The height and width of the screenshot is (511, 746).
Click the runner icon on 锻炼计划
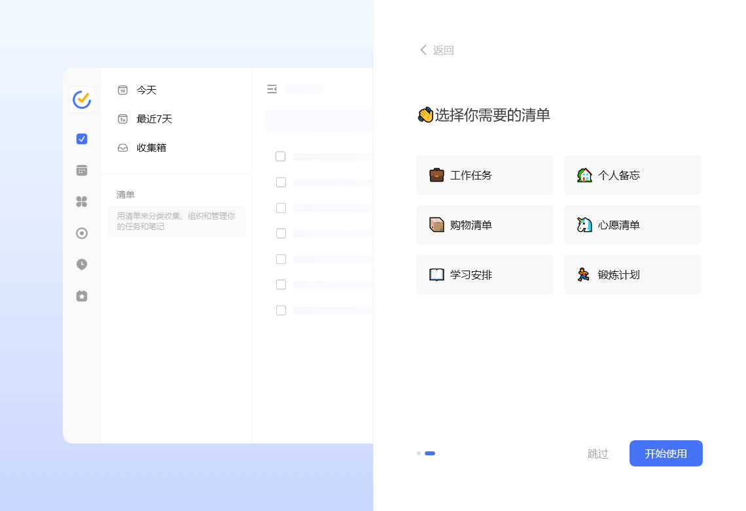pos(584,274)
